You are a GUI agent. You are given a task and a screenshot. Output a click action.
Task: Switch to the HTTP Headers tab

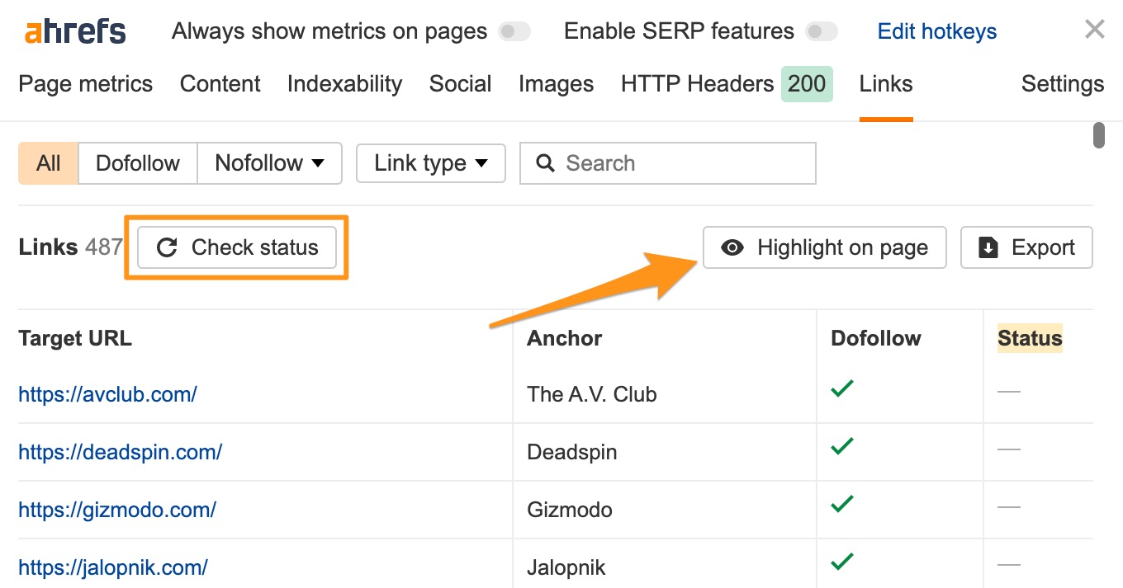click(x=696, y=83)
